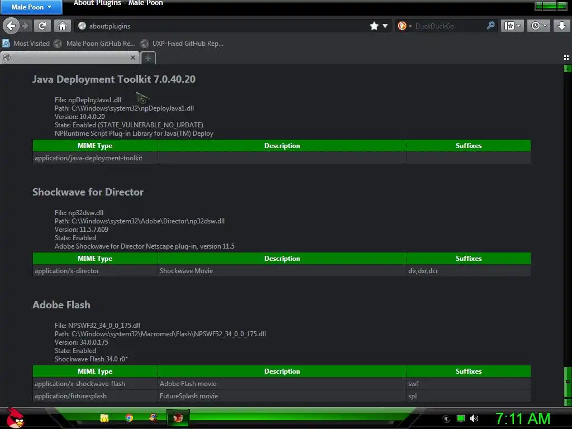
Task: Open DuckDuckGo search engine selector
Action: click(404, 26)
